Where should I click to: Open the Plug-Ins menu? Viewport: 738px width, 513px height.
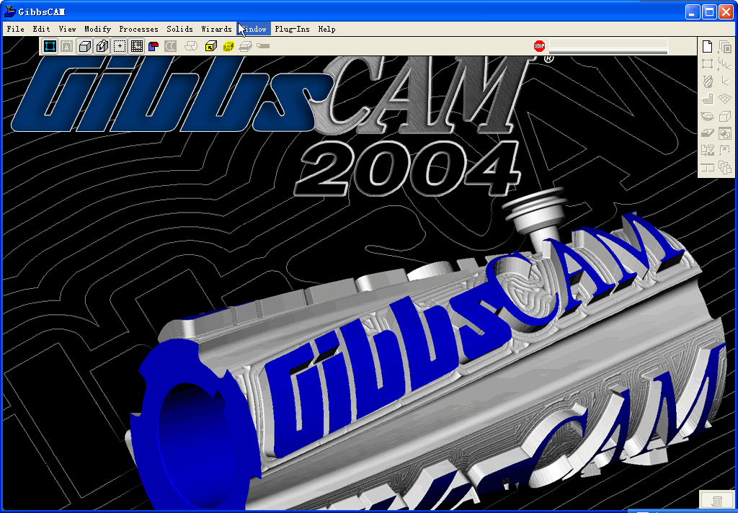click(x=292, y=29)
